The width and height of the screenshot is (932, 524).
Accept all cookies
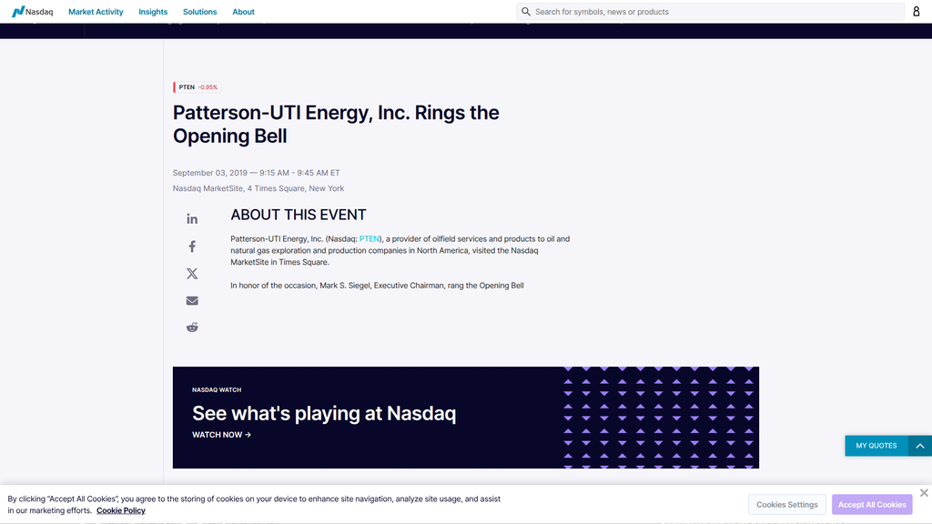[x=872, y=504]
